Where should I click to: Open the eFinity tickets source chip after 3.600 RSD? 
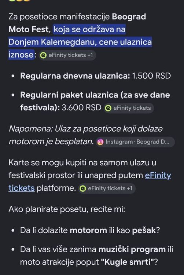[x=129, y=108]
